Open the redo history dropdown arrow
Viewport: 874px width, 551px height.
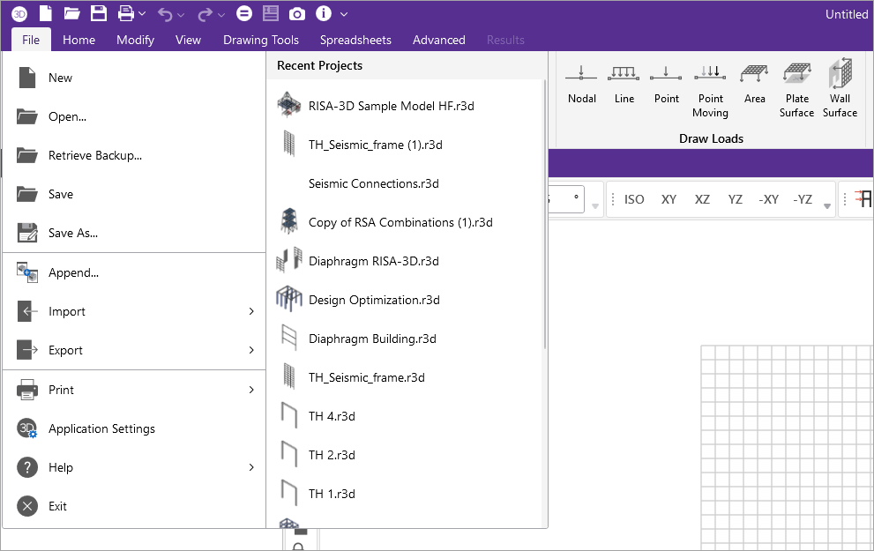click(x=221, y=15)
